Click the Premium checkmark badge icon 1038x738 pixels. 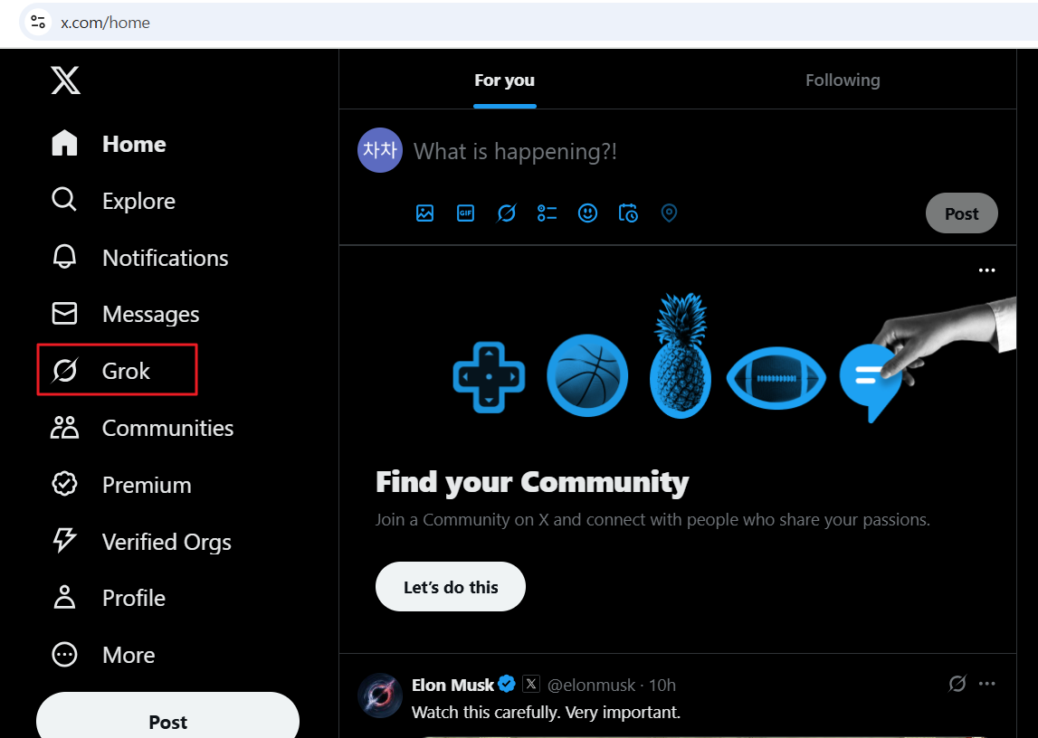[x=64, y=483]
